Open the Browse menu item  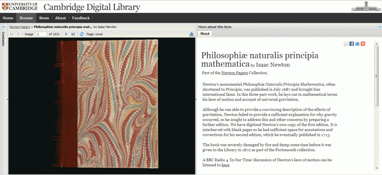pos(26,18)
